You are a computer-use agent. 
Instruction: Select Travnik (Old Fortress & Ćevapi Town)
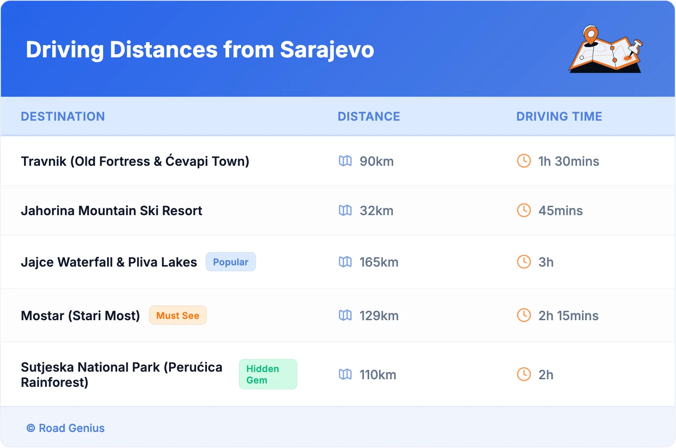coord(135,161)
